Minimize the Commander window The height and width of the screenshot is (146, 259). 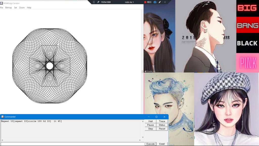tap(148, 117)
